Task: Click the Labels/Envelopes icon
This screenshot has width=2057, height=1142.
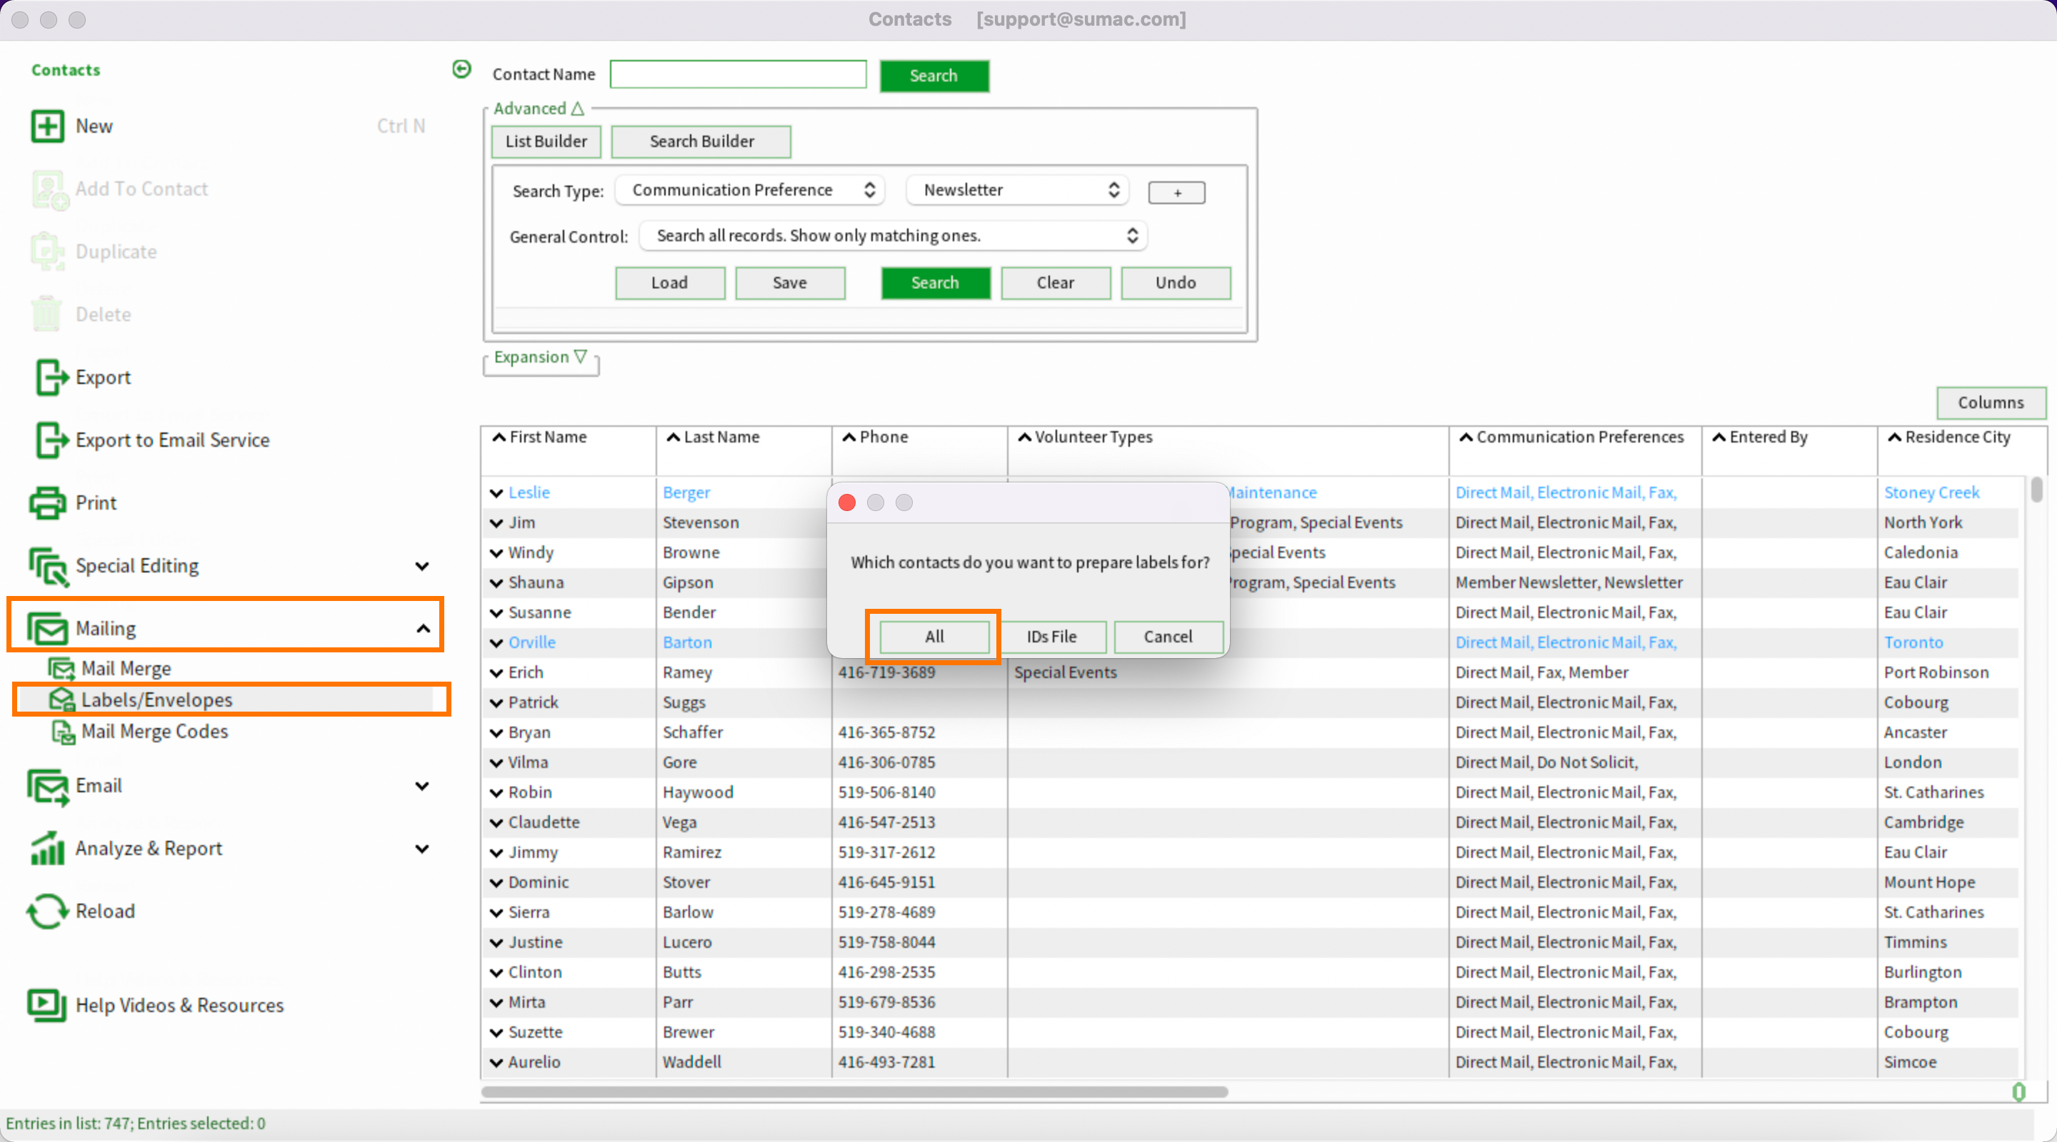Action: [x=61, y=699]
